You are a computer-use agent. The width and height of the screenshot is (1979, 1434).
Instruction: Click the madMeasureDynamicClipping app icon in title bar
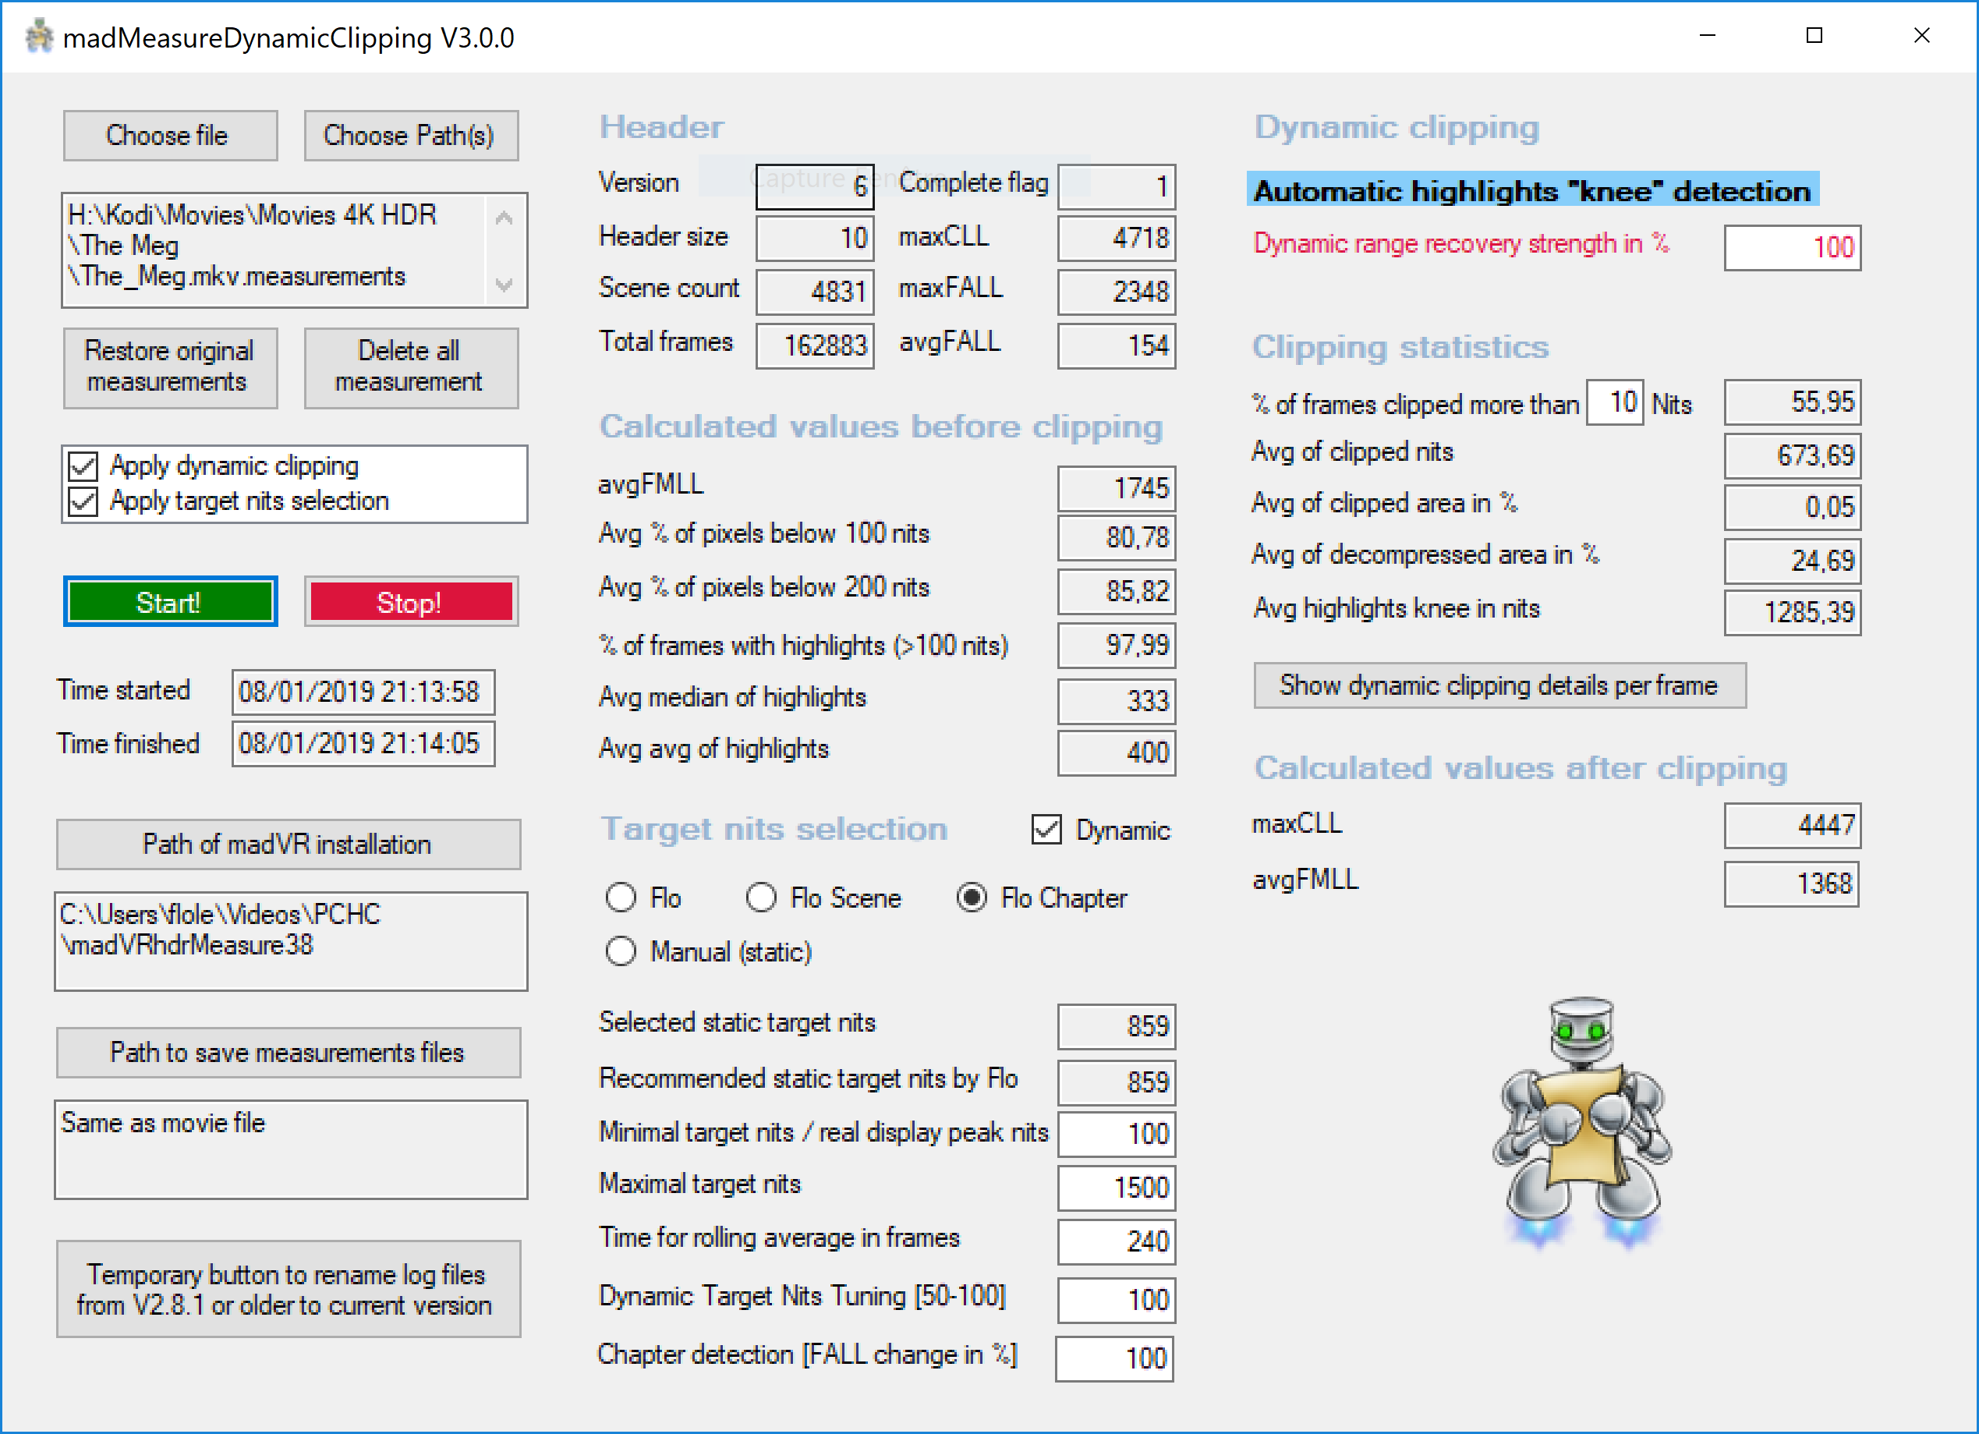38,37
